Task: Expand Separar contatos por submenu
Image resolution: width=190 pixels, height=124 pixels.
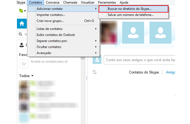Action: (x=63, y=41)
